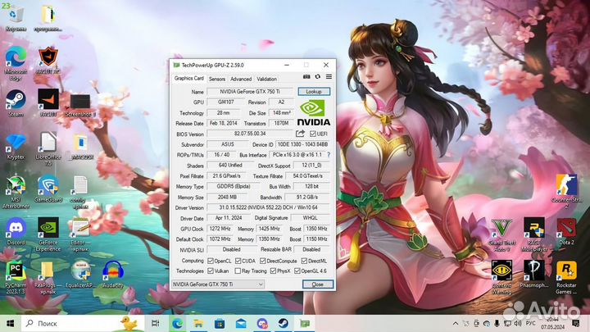
Task: Click the BIOS share/export arrow icon
Action: tap(300, 134)
